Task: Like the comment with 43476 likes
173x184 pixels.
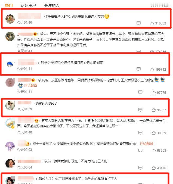Action: click(x=154, y=168)
